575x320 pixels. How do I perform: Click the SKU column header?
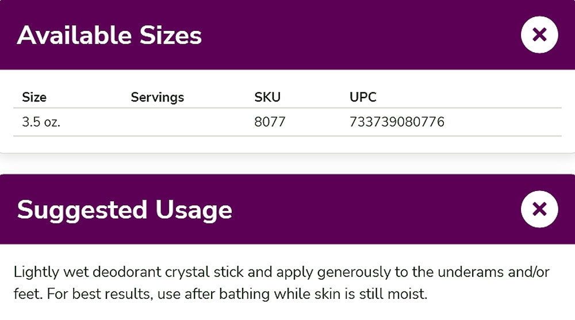click(x=267, y=97)
